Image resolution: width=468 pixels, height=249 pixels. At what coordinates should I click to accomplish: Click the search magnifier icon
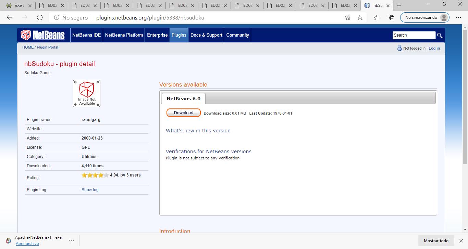440,35
